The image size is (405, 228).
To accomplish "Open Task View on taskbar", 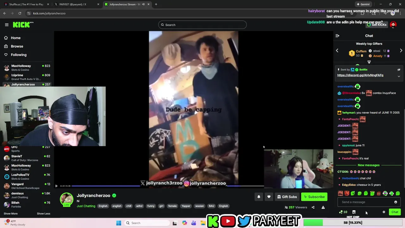I will click(175, 223).
